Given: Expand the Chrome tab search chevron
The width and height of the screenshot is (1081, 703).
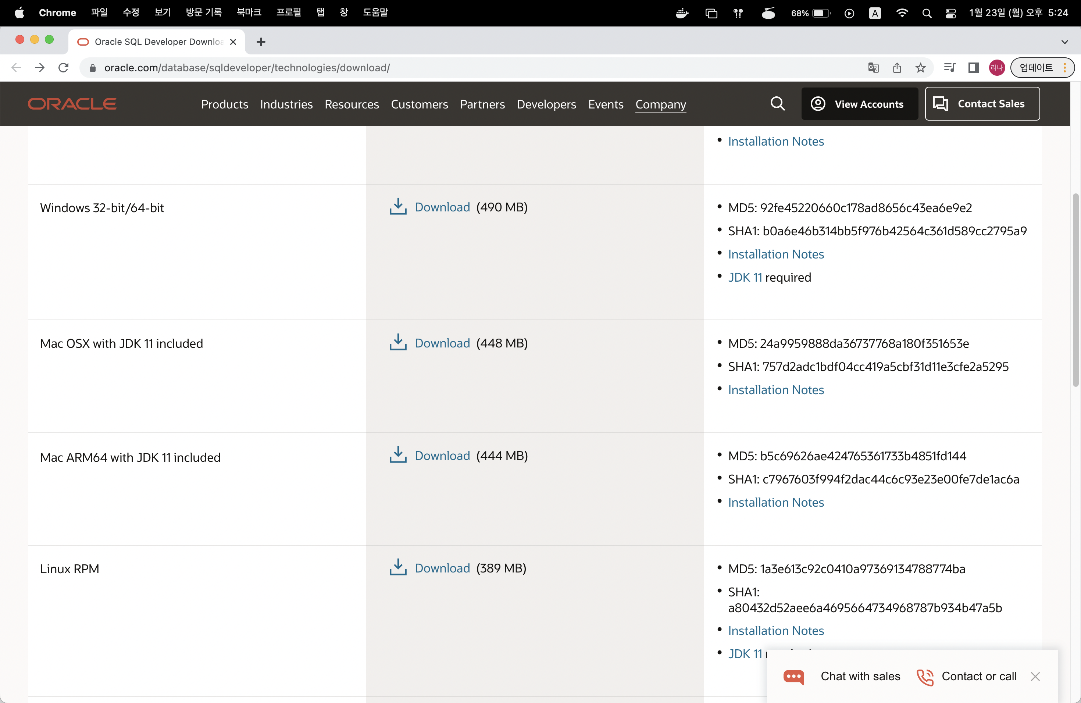Looking at the screenshot, I should 1065,42.
